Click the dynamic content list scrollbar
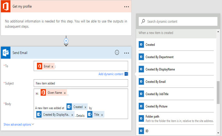Image resolution: width=222 pixels, height=136 pixels. point(218,92)
